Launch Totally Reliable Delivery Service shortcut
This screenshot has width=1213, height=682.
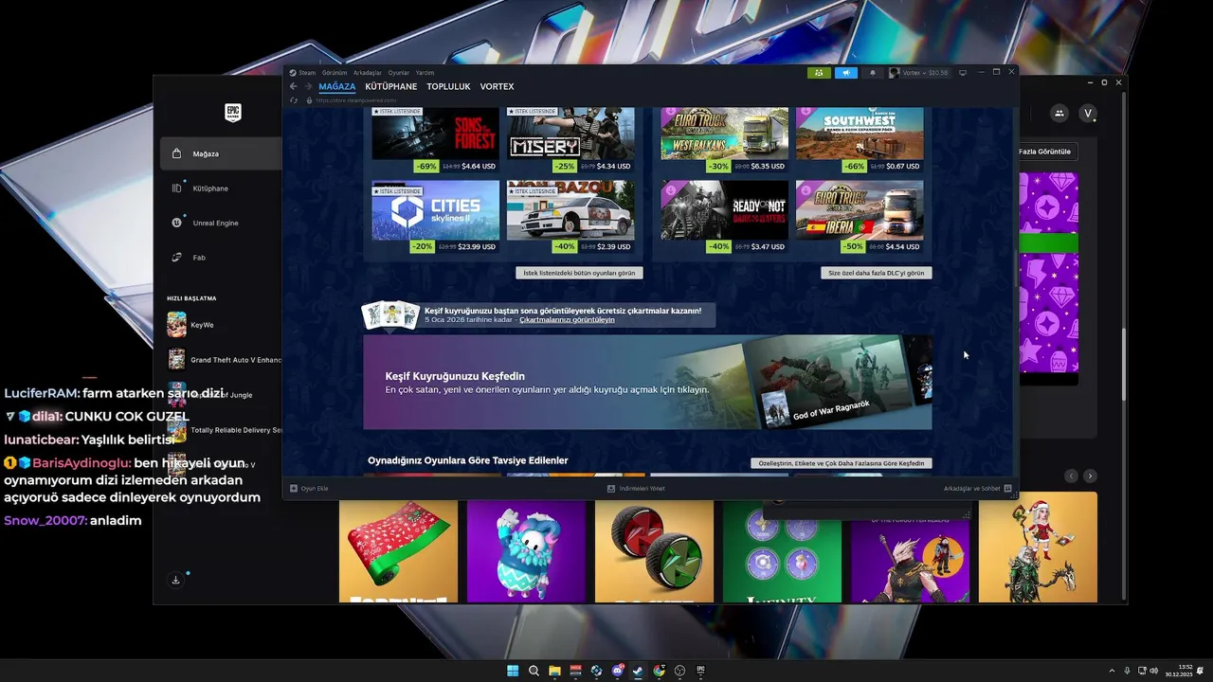pyautogui.click(x=225, y=429)
